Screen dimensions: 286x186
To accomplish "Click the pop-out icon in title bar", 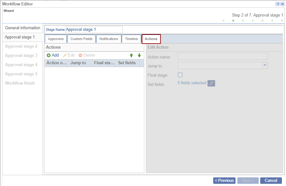I will tap(278, 4).
